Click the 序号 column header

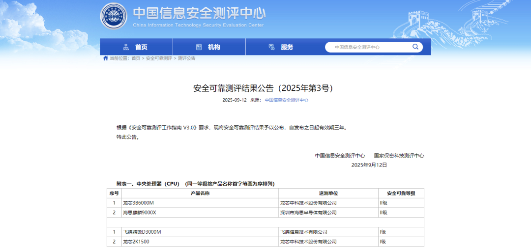tap(114, 193)
